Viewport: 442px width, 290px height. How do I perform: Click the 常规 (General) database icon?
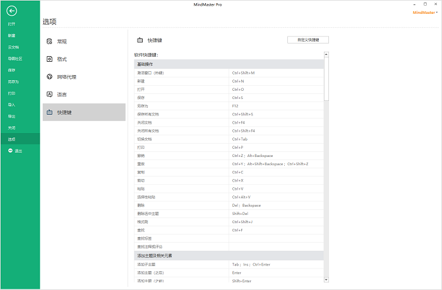[49, 42]
